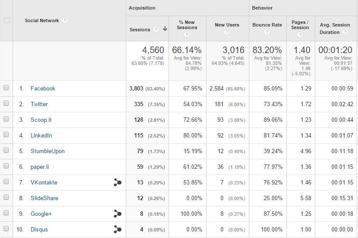The height and width of the screenshot is (238, 358).
Task: Click overall average session duration 00:01:20
Action: 335,50
